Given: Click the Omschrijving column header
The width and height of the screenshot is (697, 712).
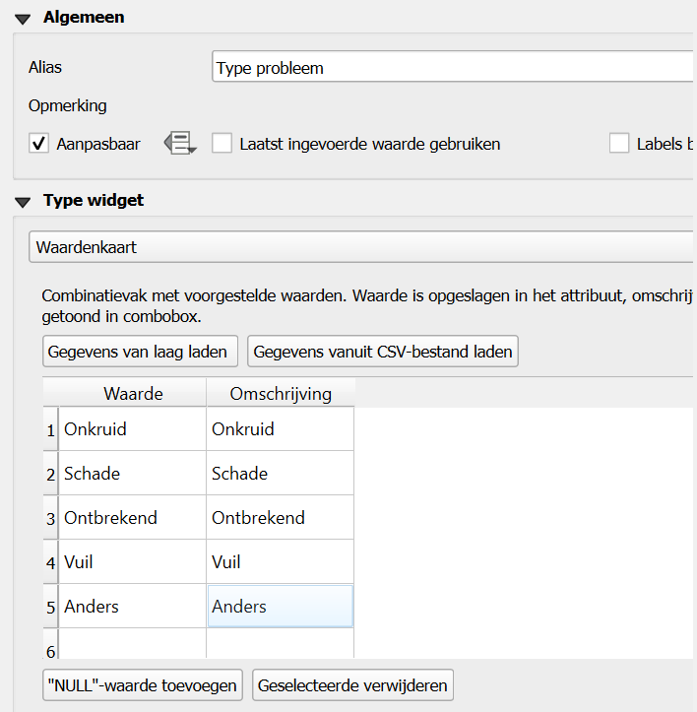Looking at the screenshot, I should coord(280,394).
